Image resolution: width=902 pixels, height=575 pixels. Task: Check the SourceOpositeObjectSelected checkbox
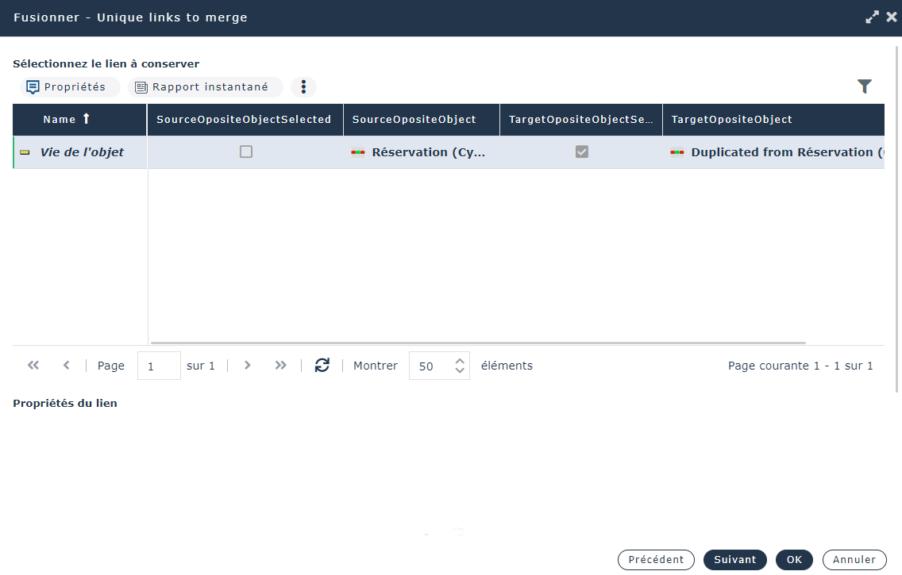246,151
